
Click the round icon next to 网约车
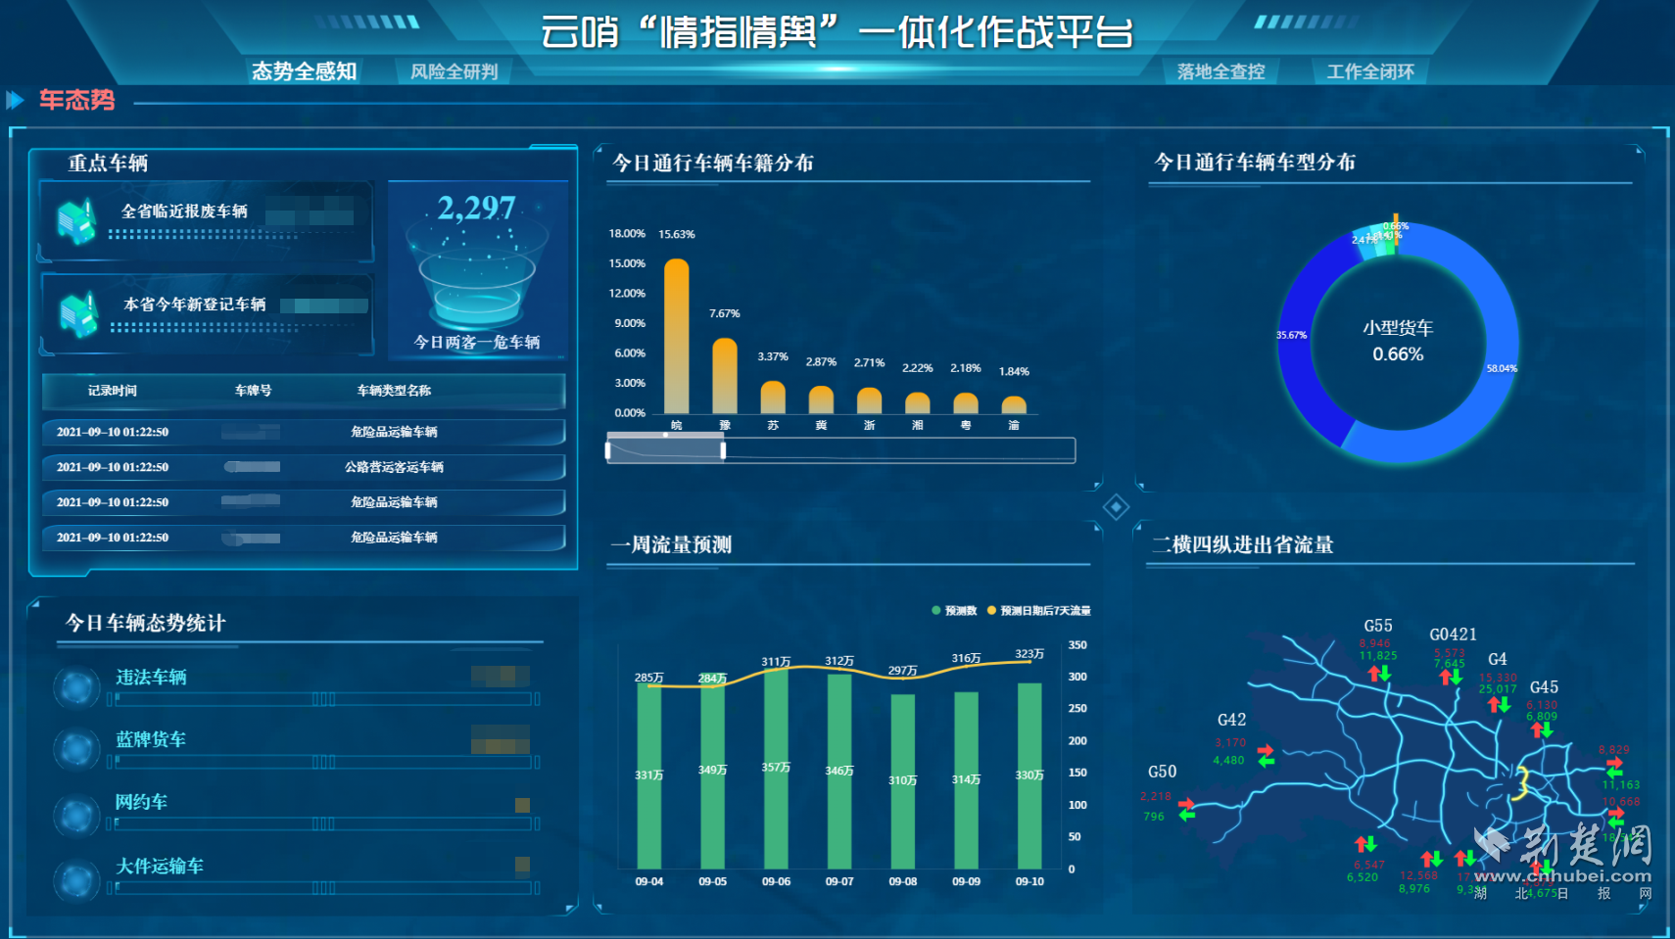click(x=76, y=815)
